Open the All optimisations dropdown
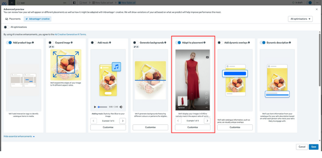Viewport: 322px width, 158px height. (300, 19)
